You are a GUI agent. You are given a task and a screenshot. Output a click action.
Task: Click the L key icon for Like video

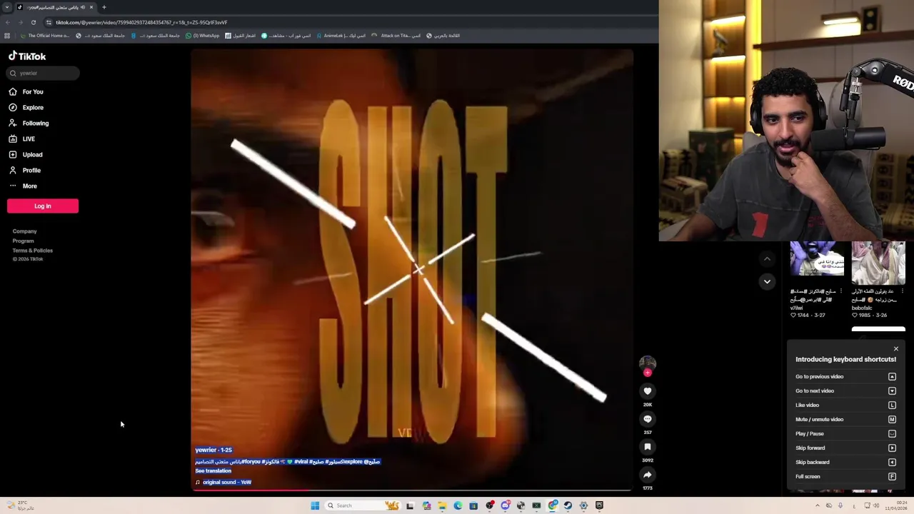892,405
